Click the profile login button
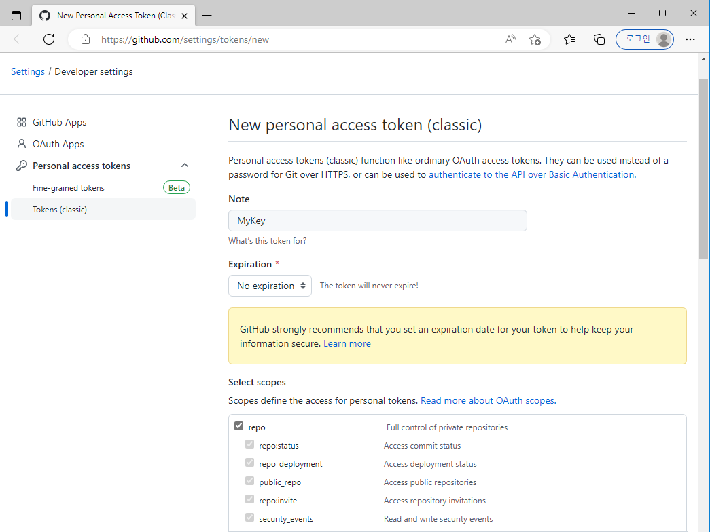The height and width of the screenshot is (532, 710). point(645,39)
